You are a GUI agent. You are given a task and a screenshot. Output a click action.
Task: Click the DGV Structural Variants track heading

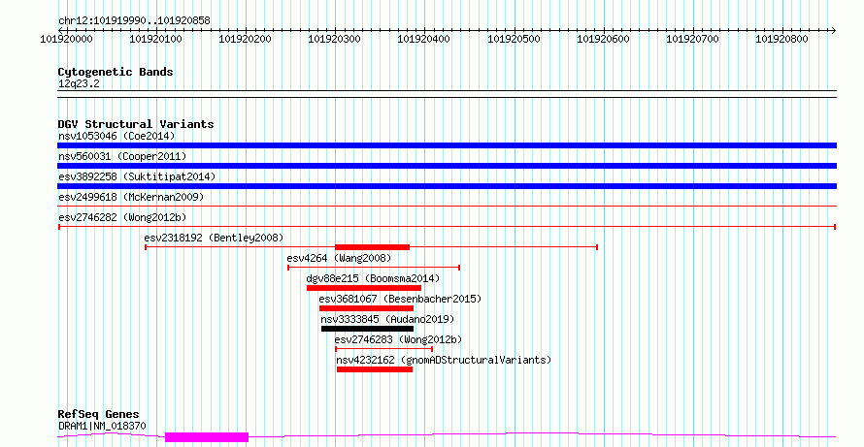(136, 124)
